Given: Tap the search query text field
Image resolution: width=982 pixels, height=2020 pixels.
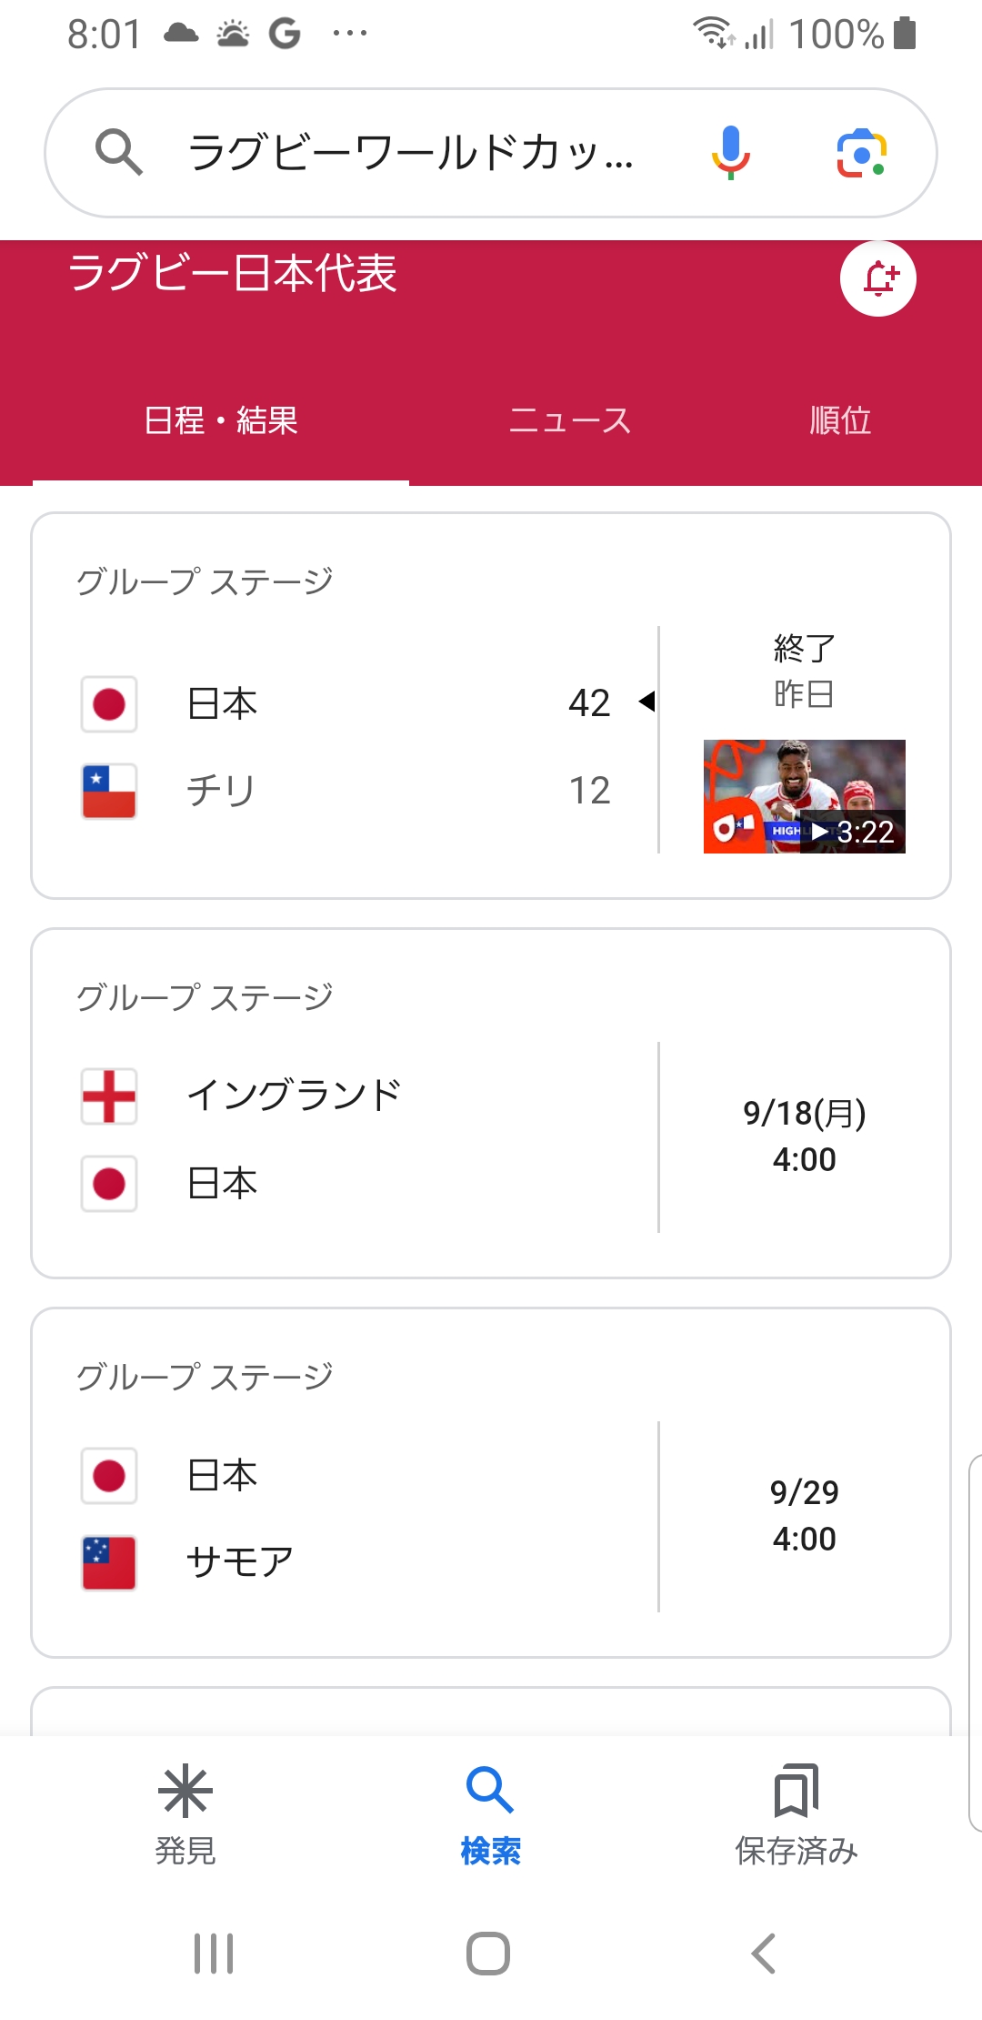Looking at the screenshot, I should [x=409, y=152].
